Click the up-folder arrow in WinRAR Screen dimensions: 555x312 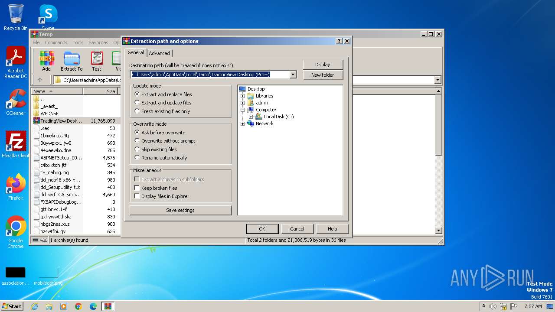[40, 80]
